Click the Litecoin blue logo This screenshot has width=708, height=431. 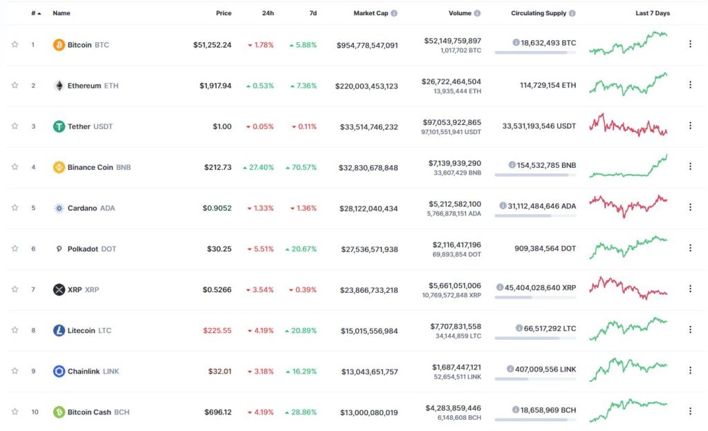59,330
